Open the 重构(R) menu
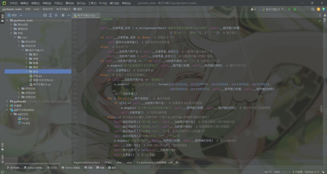This screenshot has height=174, width=327. pyautogui.click(x=70, y=3)
